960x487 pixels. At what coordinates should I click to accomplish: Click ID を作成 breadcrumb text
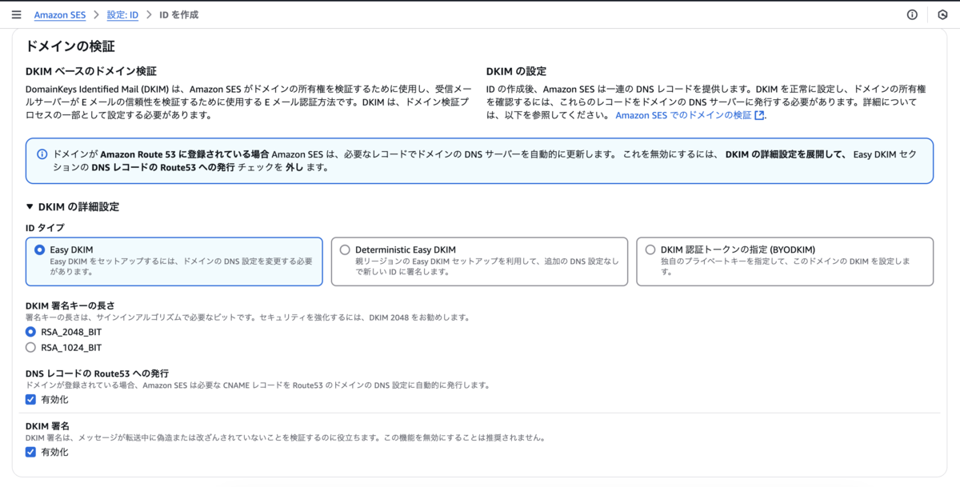[x=179, y=14]
